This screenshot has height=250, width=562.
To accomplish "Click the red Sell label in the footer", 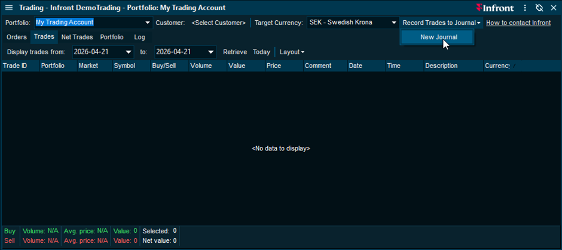I will tap(10, 240).
